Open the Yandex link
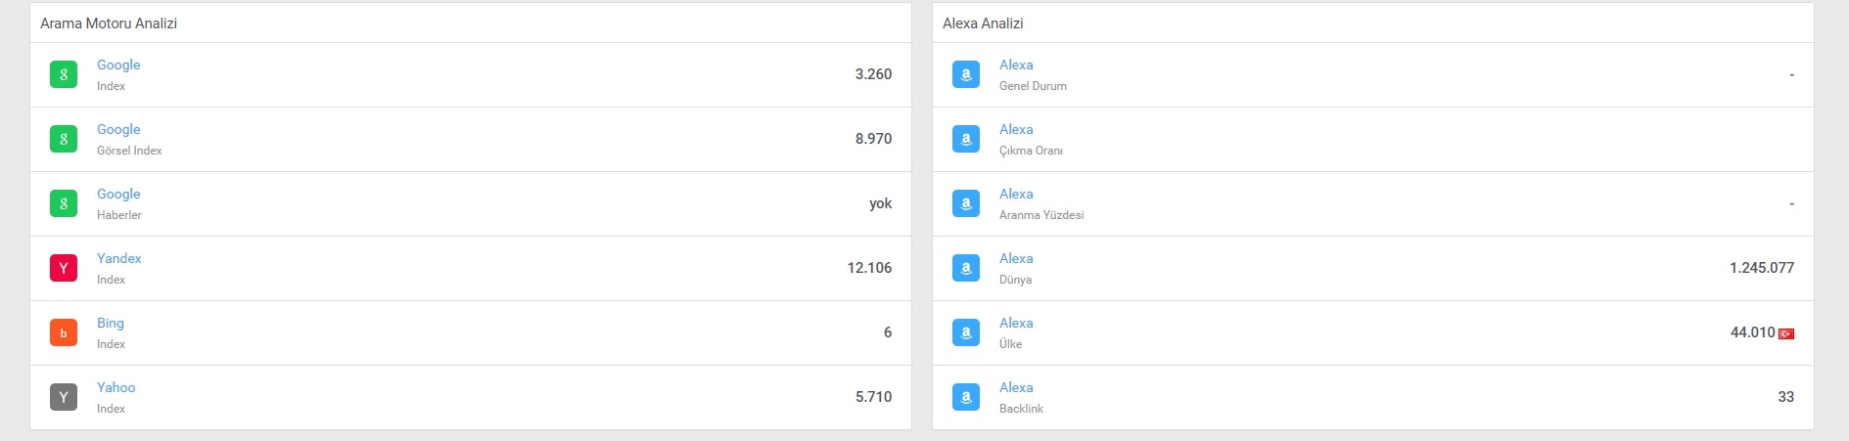1849x441 pixels. point(119,258)
